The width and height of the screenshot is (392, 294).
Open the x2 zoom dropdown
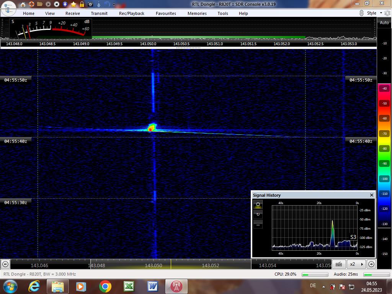coord(356,264)
